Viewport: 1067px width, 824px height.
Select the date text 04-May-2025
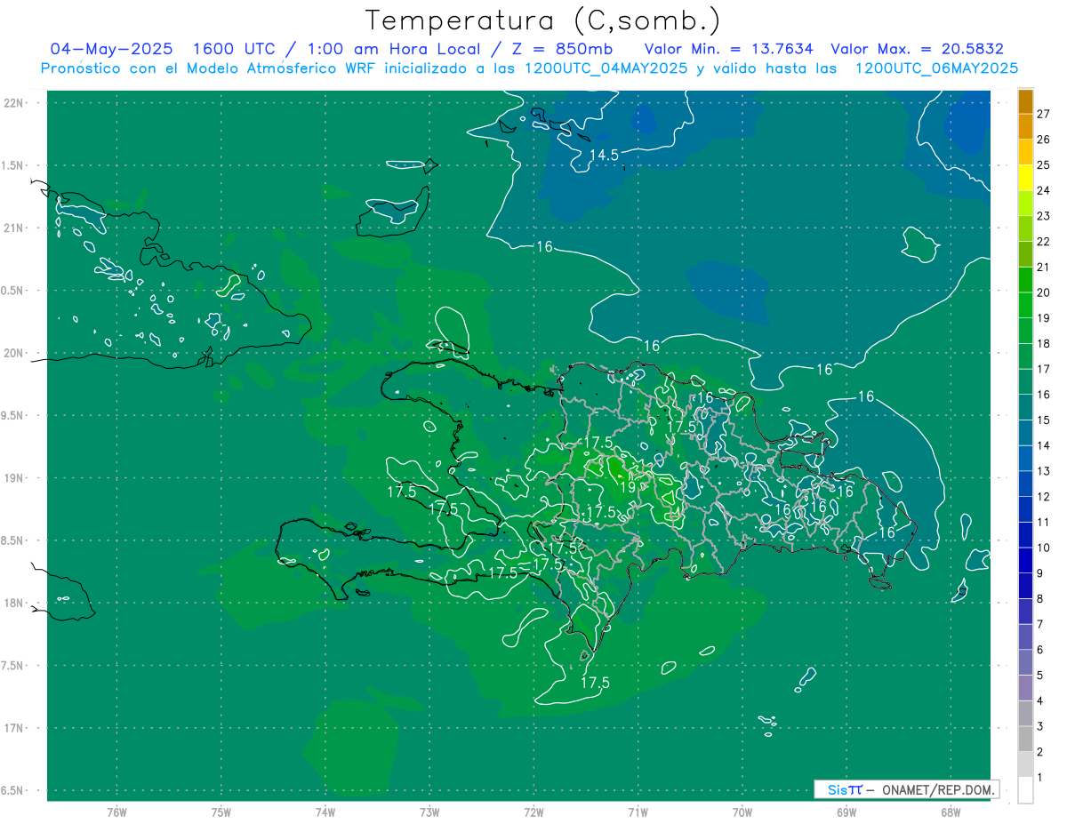pos(110,49)
